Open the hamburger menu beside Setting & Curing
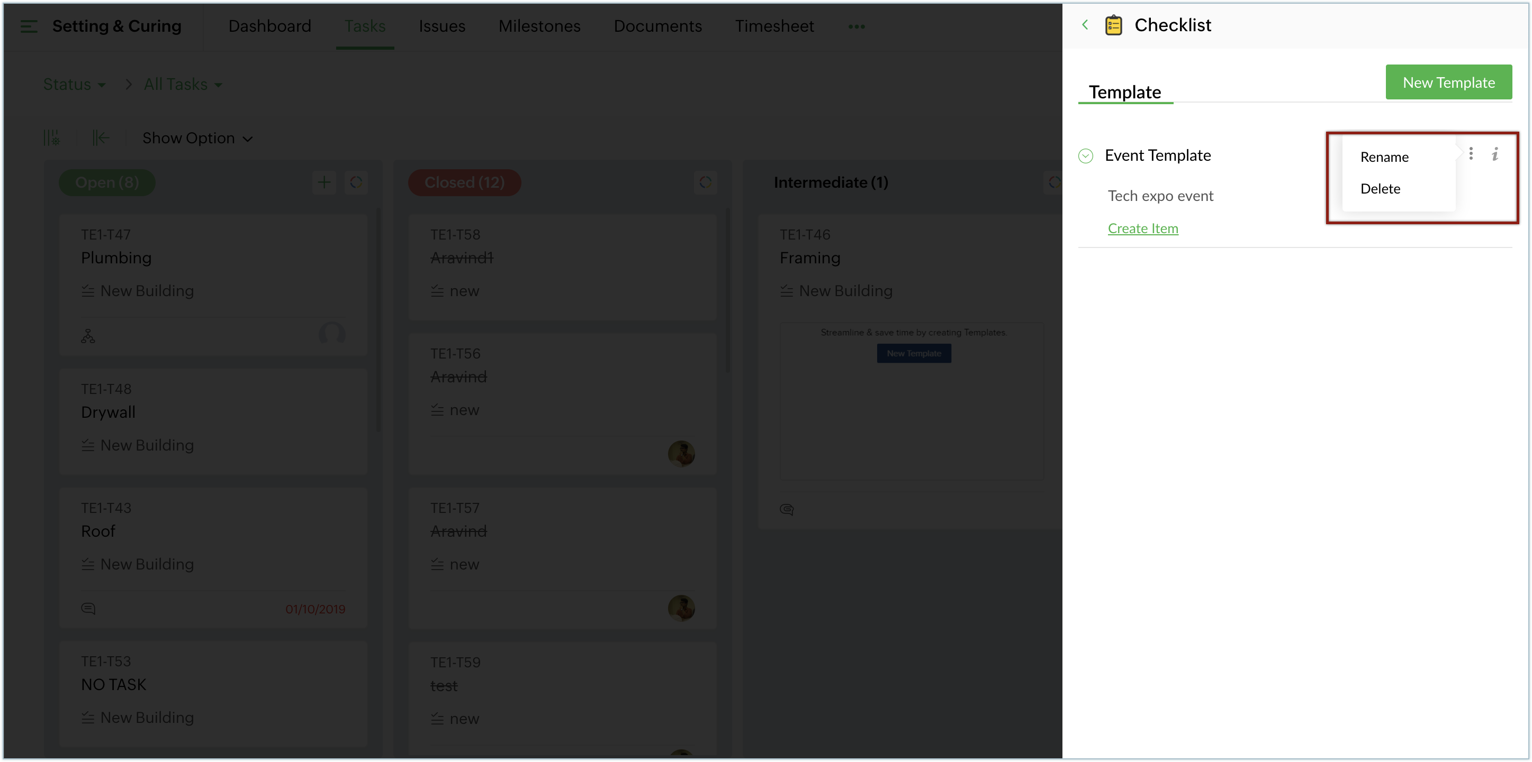The width and height of the screenshot is (1532, 762). [29, 26]
